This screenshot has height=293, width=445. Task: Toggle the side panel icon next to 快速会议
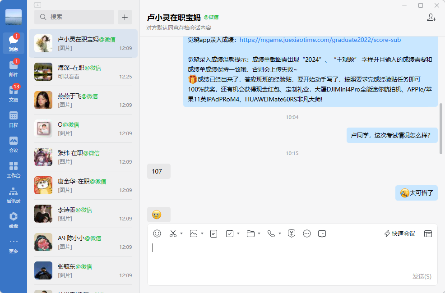428,233
